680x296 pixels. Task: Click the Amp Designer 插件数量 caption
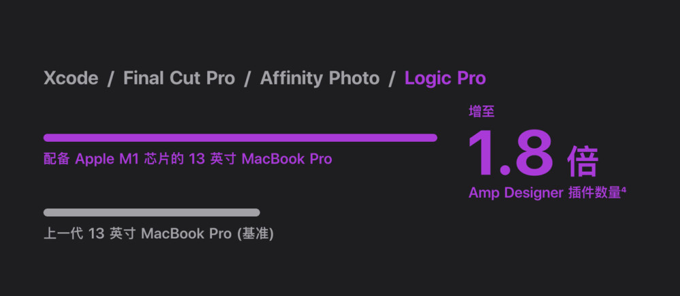(x=545, y=193)
